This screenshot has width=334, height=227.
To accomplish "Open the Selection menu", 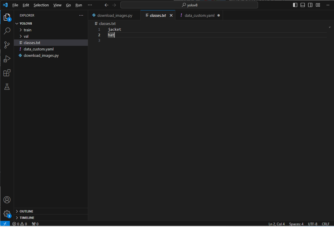I will coord(41,5).
